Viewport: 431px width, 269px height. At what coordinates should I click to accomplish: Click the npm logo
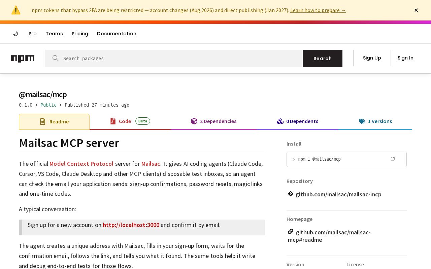[x=23, y=59]
